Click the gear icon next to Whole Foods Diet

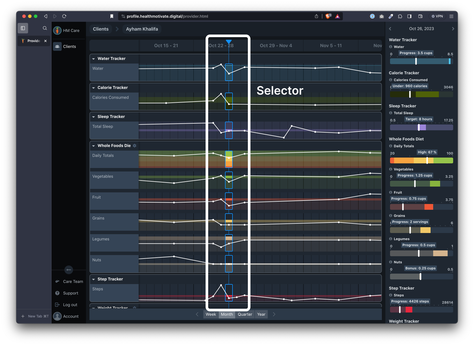click(x=135, y=146)
